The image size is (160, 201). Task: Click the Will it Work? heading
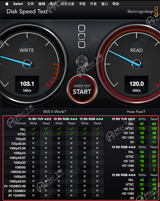[55, 112]
